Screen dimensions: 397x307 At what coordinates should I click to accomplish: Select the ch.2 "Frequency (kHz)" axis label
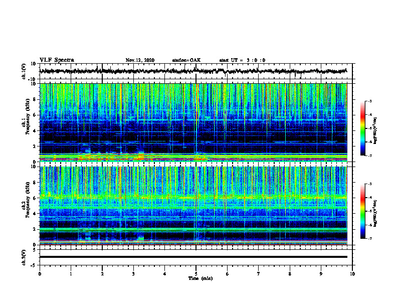(x=28, y=200)
